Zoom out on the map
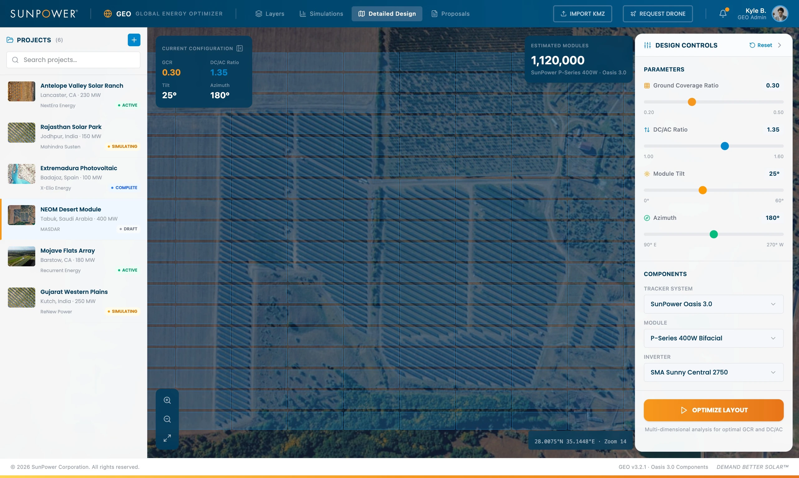Image resolution: width=799 pixels, height=478 pixels. coord(167,419)
